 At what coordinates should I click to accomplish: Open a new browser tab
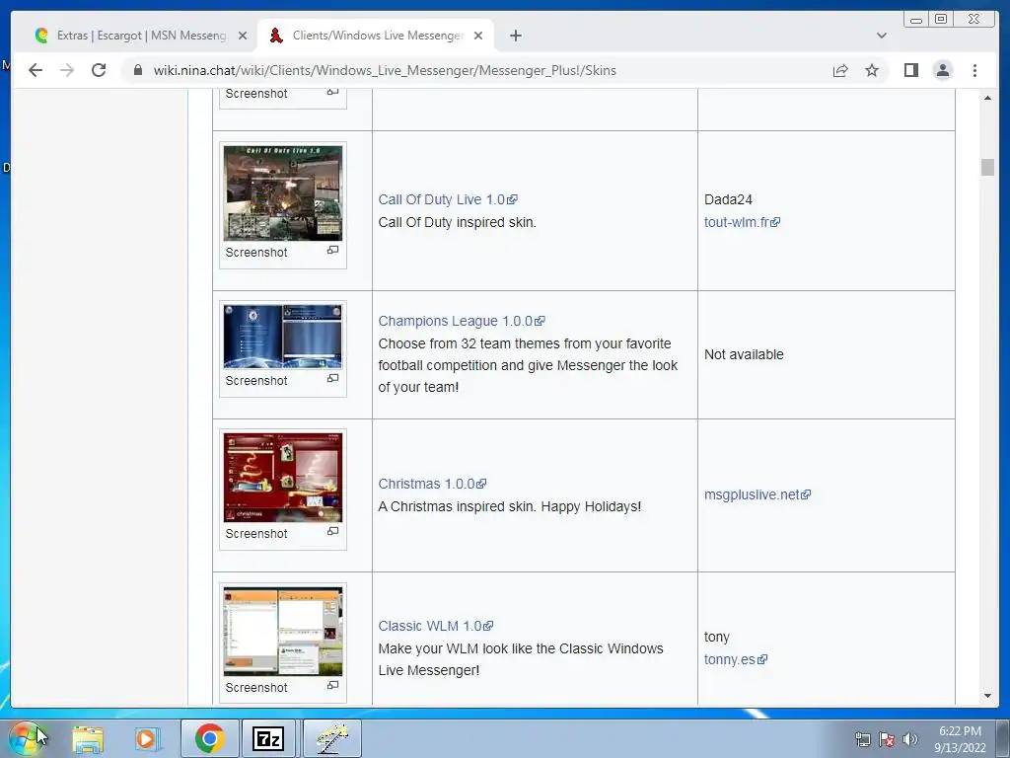515,36
